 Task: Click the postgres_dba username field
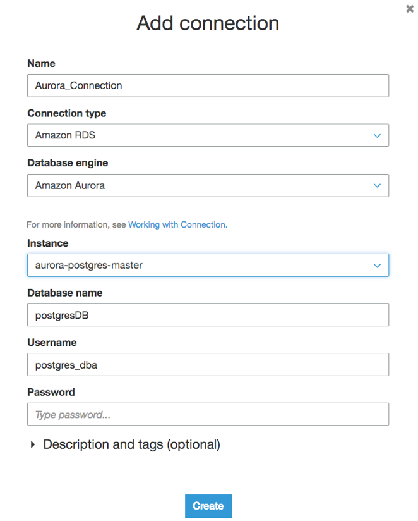207,365
